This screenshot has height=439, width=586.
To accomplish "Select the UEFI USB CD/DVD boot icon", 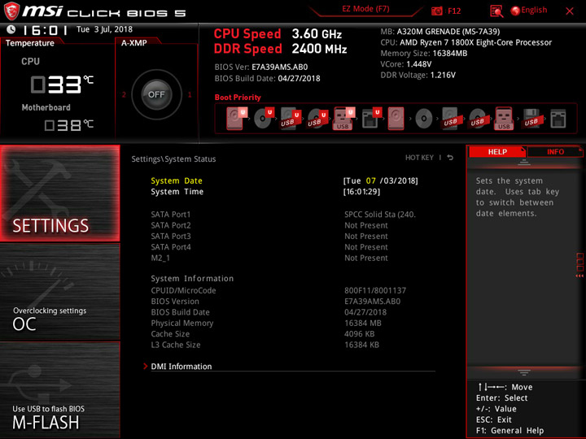I will [x=317, y=118].
